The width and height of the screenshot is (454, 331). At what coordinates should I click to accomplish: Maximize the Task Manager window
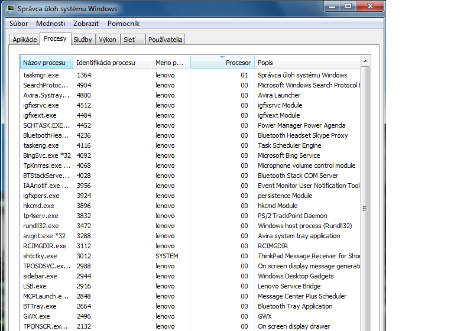[x=348, y=7]
